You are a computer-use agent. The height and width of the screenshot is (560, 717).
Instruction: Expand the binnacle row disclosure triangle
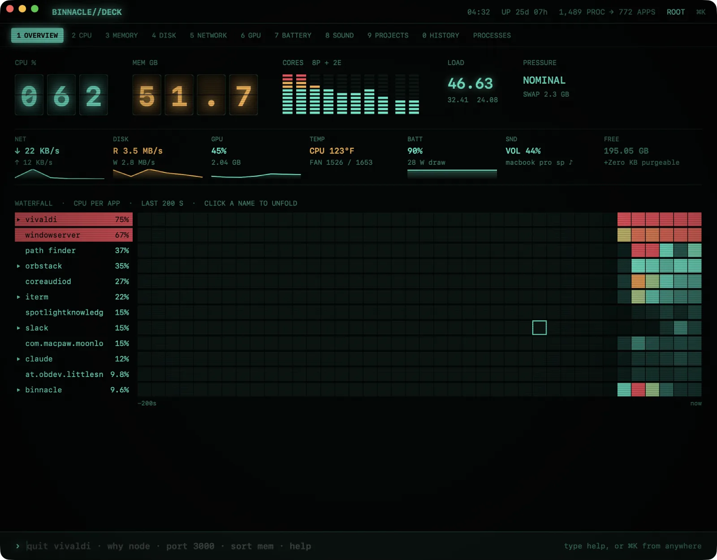18,389
